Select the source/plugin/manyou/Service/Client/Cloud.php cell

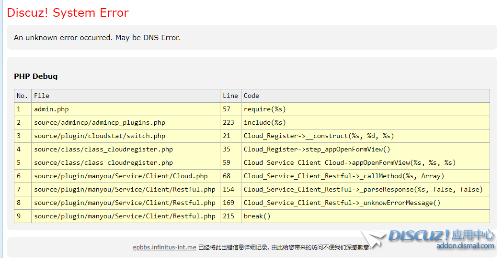[121, 176]
